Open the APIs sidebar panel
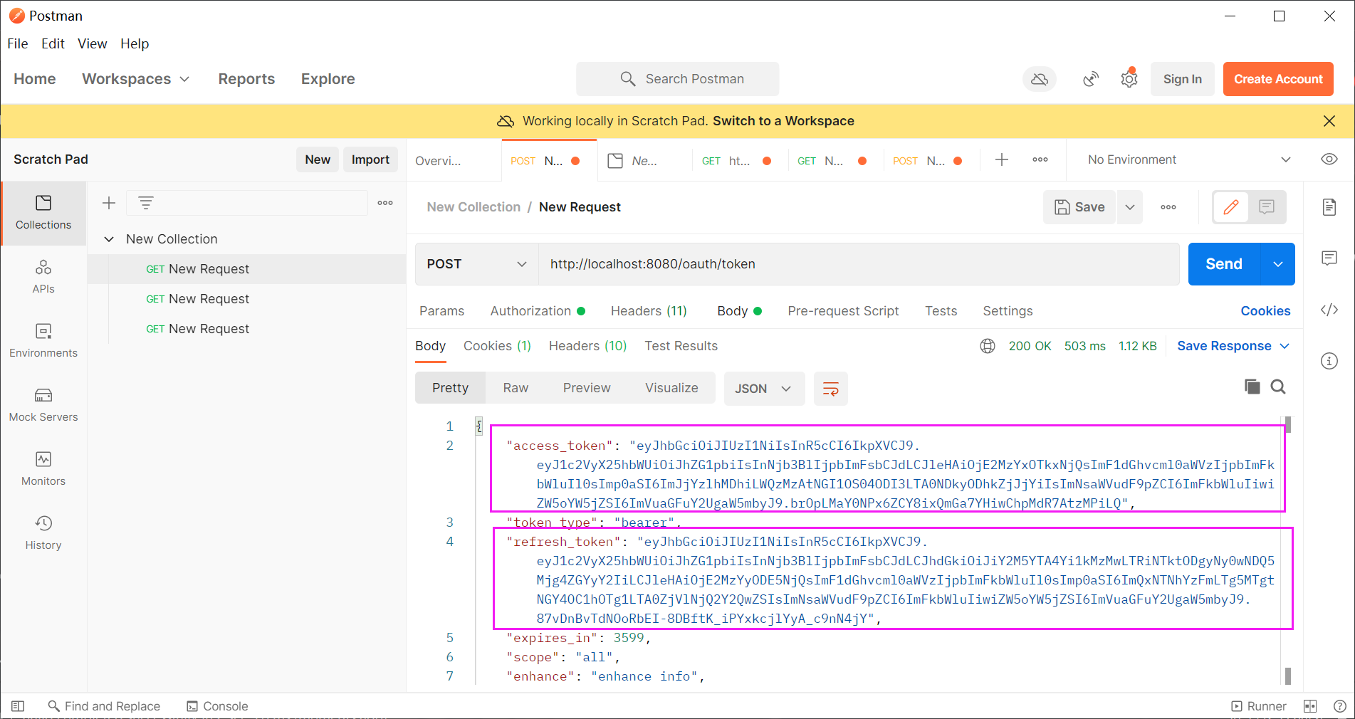This screenshot has height=719, width=1355. [x=43, y=277]
